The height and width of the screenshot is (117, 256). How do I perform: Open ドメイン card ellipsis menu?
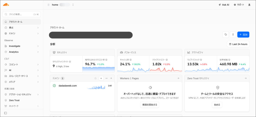[106, 78]
